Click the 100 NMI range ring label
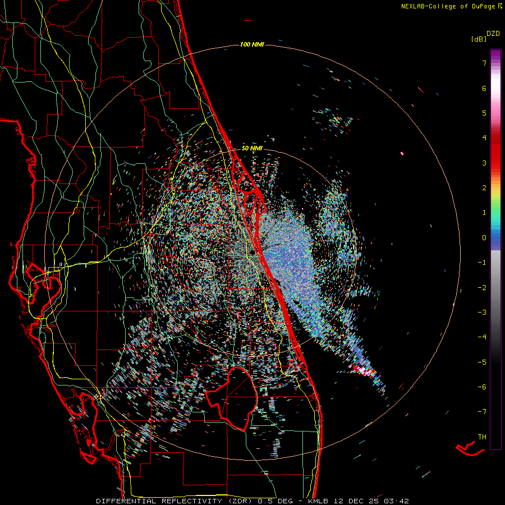Viewport: 505px width, 505px height. [252, 44]
